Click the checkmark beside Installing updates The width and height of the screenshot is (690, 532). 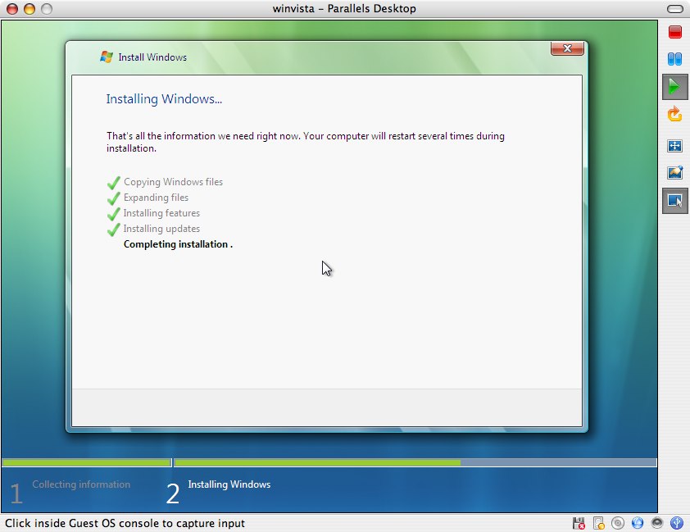114,230
